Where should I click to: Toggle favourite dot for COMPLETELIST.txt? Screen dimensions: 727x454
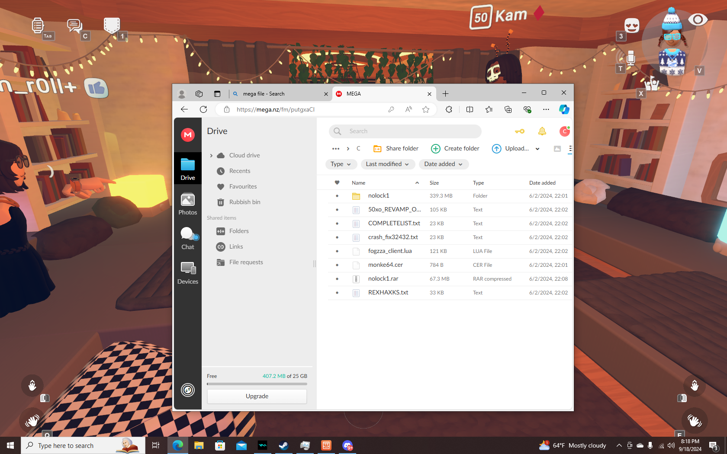pos(337,224)
